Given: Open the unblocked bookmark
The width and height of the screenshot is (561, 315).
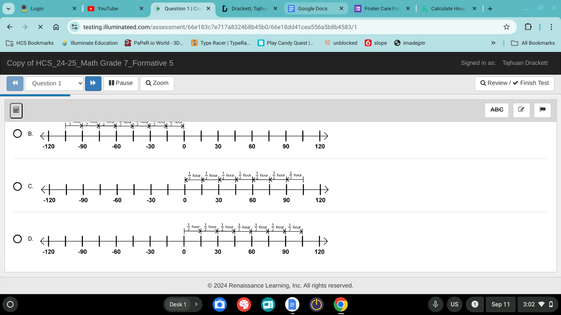Looking at the screenshot, I should [x=341, y=43].
